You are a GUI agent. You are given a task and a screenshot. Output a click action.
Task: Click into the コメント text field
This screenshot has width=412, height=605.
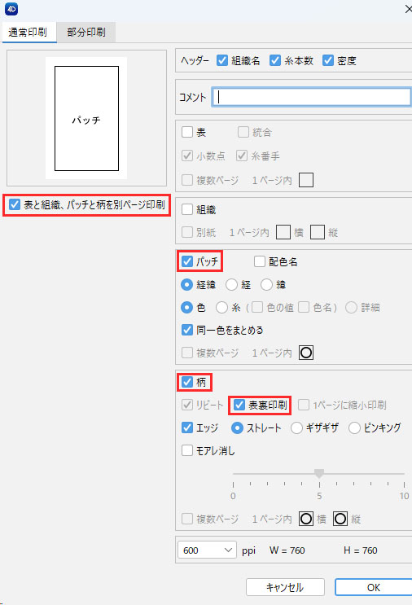tap(311, 97)
